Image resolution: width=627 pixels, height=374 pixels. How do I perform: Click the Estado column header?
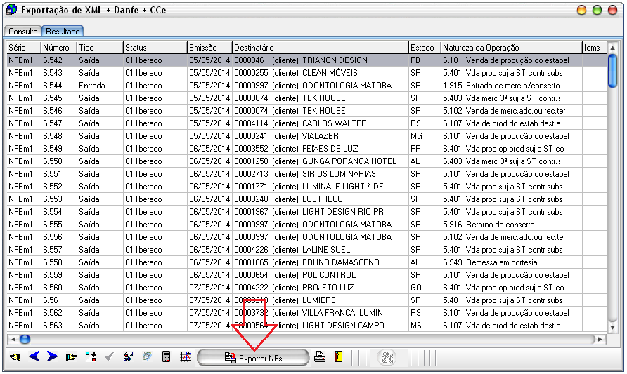coord(425,48)
